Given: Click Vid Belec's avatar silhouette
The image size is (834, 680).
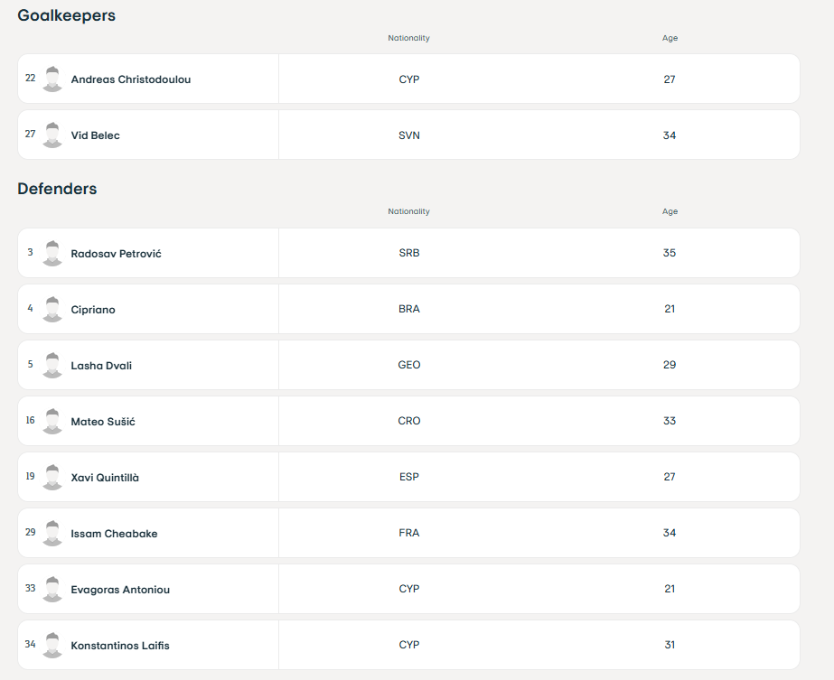Looking at the screenshot, I should [x=52, y=135].
